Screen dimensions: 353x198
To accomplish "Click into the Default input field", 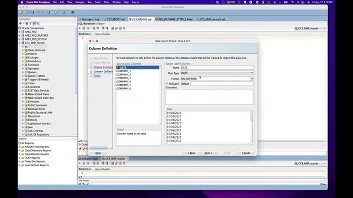I will click(222, 84).
